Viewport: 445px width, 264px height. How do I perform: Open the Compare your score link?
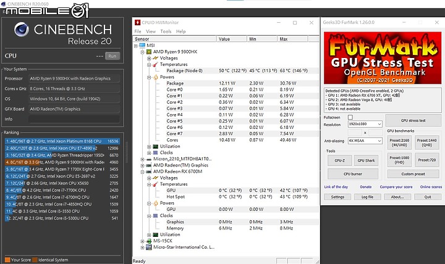tap(396, 187)
